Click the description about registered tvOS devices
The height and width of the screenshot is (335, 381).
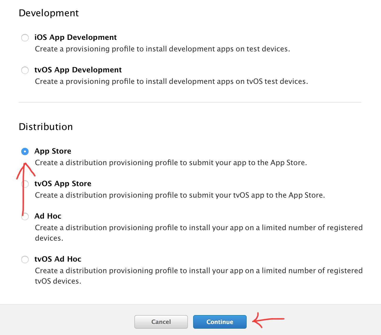(x=199, y=276)
